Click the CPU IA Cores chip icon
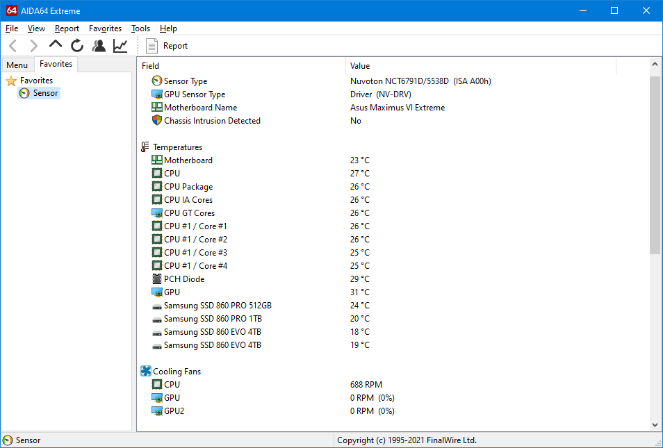The image size is (663, 448). pos(157,199)
